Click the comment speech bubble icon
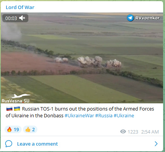The height and width of the screenshot is (152, 165). (x=9, y=144)
